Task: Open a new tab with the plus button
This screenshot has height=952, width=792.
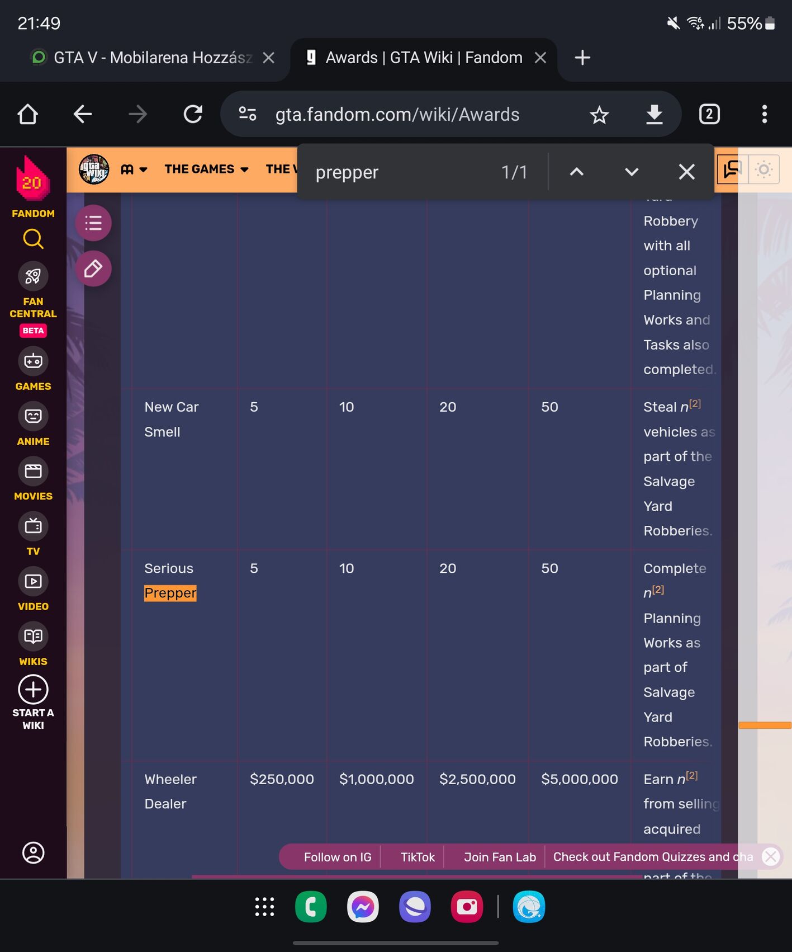Action: [x=582, y=58]
